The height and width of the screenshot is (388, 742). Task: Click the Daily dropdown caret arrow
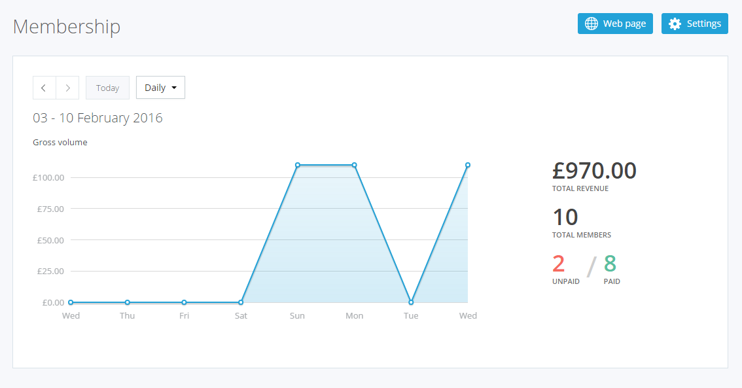pos(174,88)
